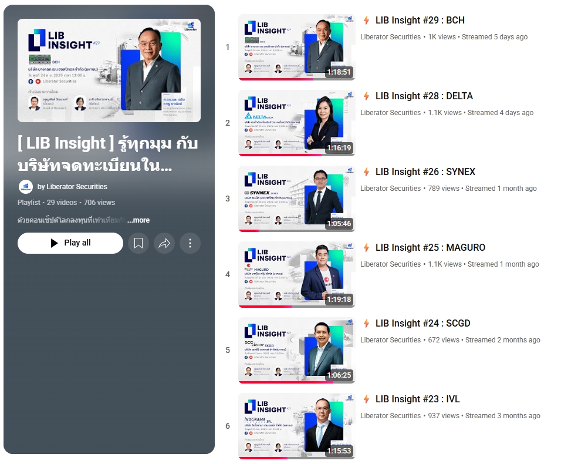568x464 pixels.
Task: Click thumbnail with 1:16:19 duration
Action: [x=297, y=123]
